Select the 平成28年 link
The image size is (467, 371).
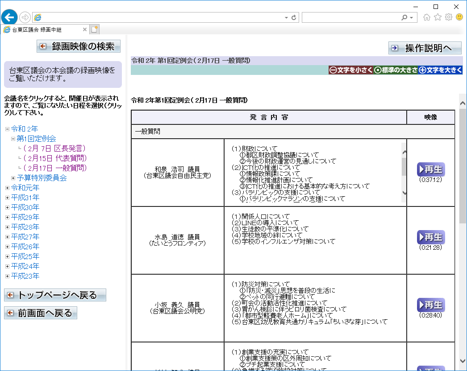25,227
